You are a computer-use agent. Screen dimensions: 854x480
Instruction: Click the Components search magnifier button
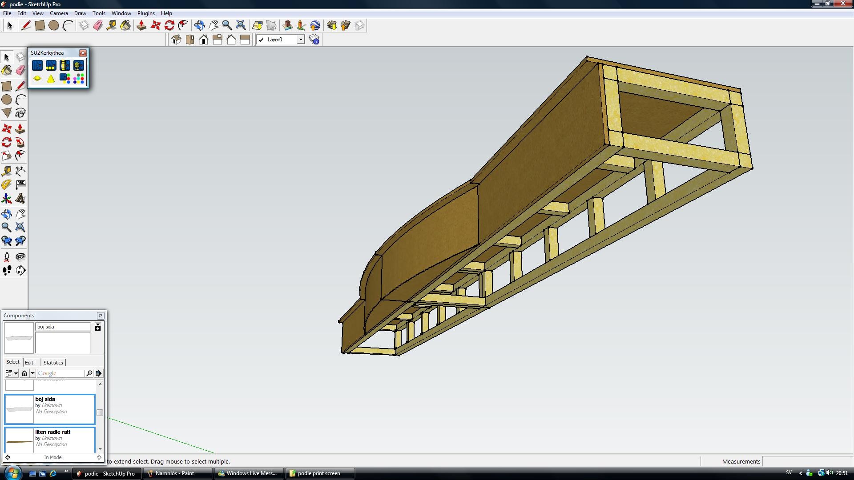[89, 373]
